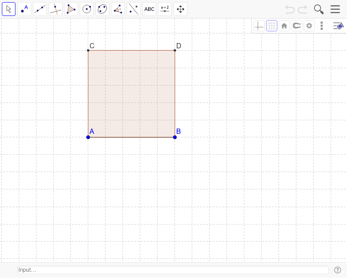Toggle the style bar button
The width and height of the screenshot is (347, 278).
tap(339, 26)
